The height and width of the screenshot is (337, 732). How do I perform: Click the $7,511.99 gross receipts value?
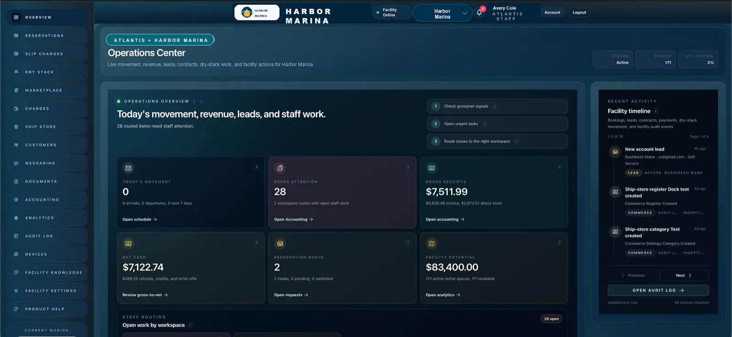447,192
